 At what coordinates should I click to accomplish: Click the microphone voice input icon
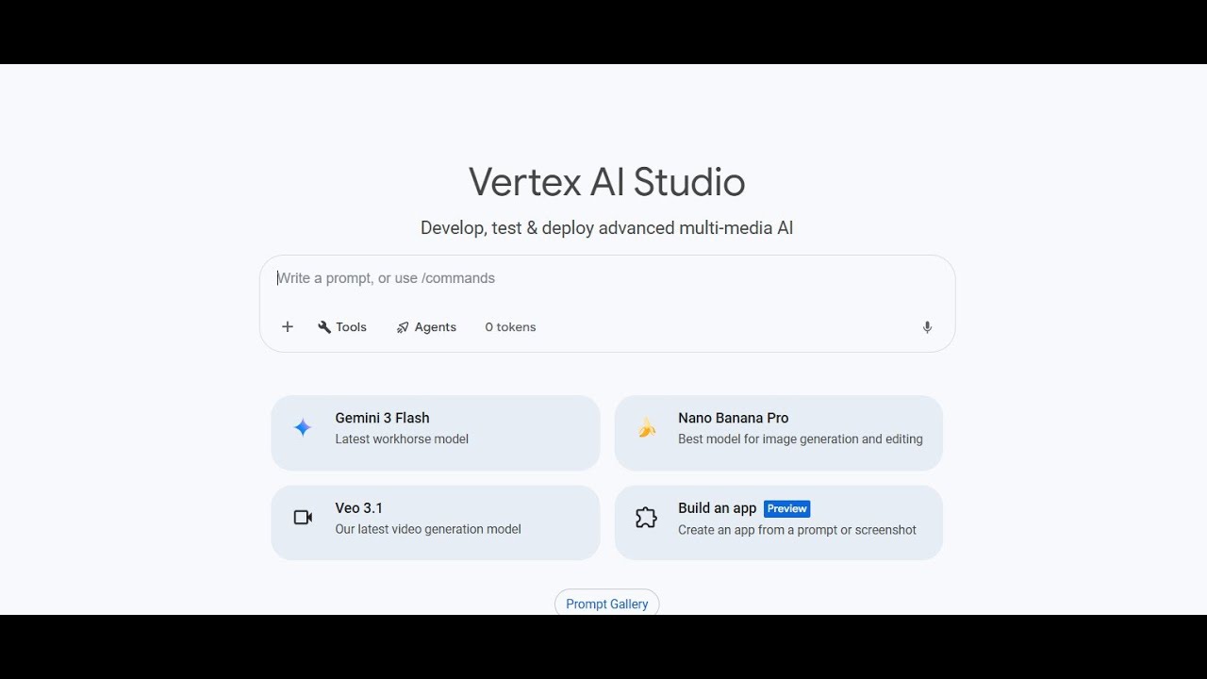(x=927, y=327)
